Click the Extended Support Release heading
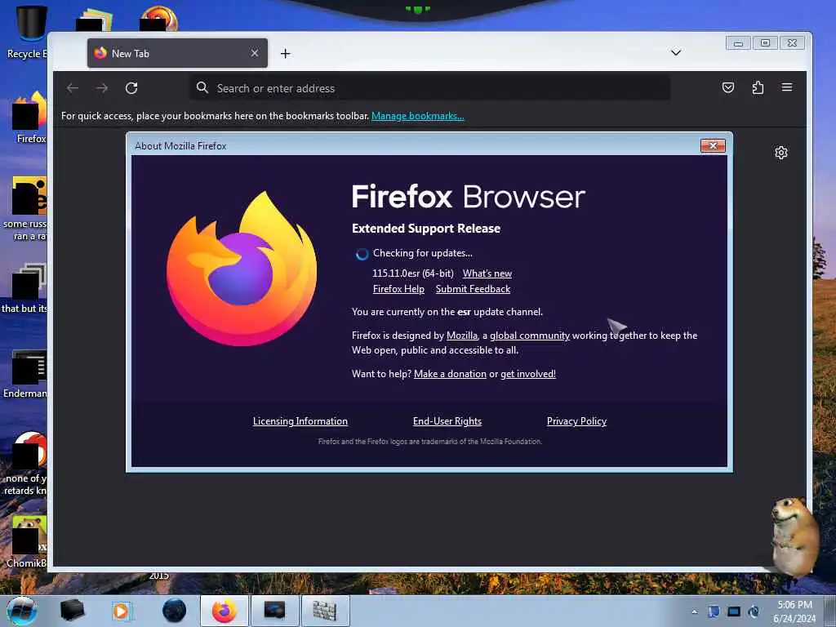 pos(426,229)
